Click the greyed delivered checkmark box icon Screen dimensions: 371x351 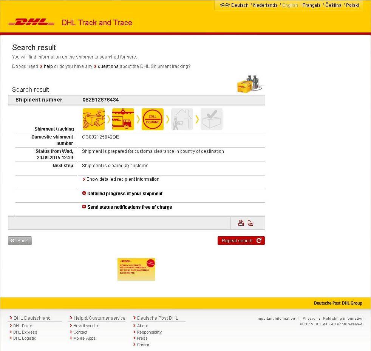pos(212,119)
